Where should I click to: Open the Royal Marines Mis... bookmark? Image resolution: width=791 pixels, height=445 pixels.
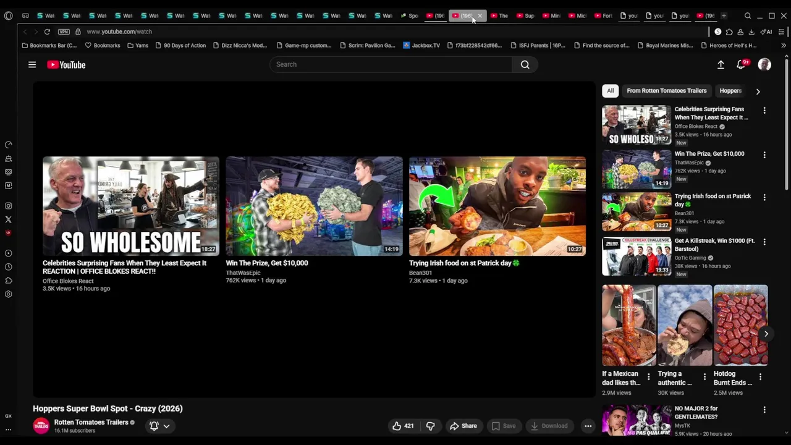(665, 45)
